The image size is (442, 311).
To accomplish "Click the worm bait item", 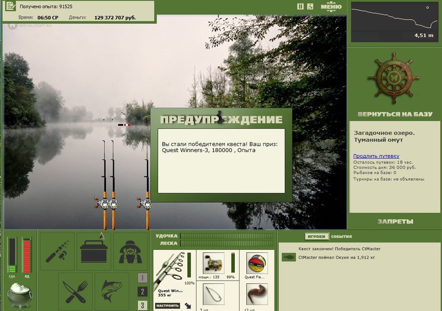I will coord(257,294).
